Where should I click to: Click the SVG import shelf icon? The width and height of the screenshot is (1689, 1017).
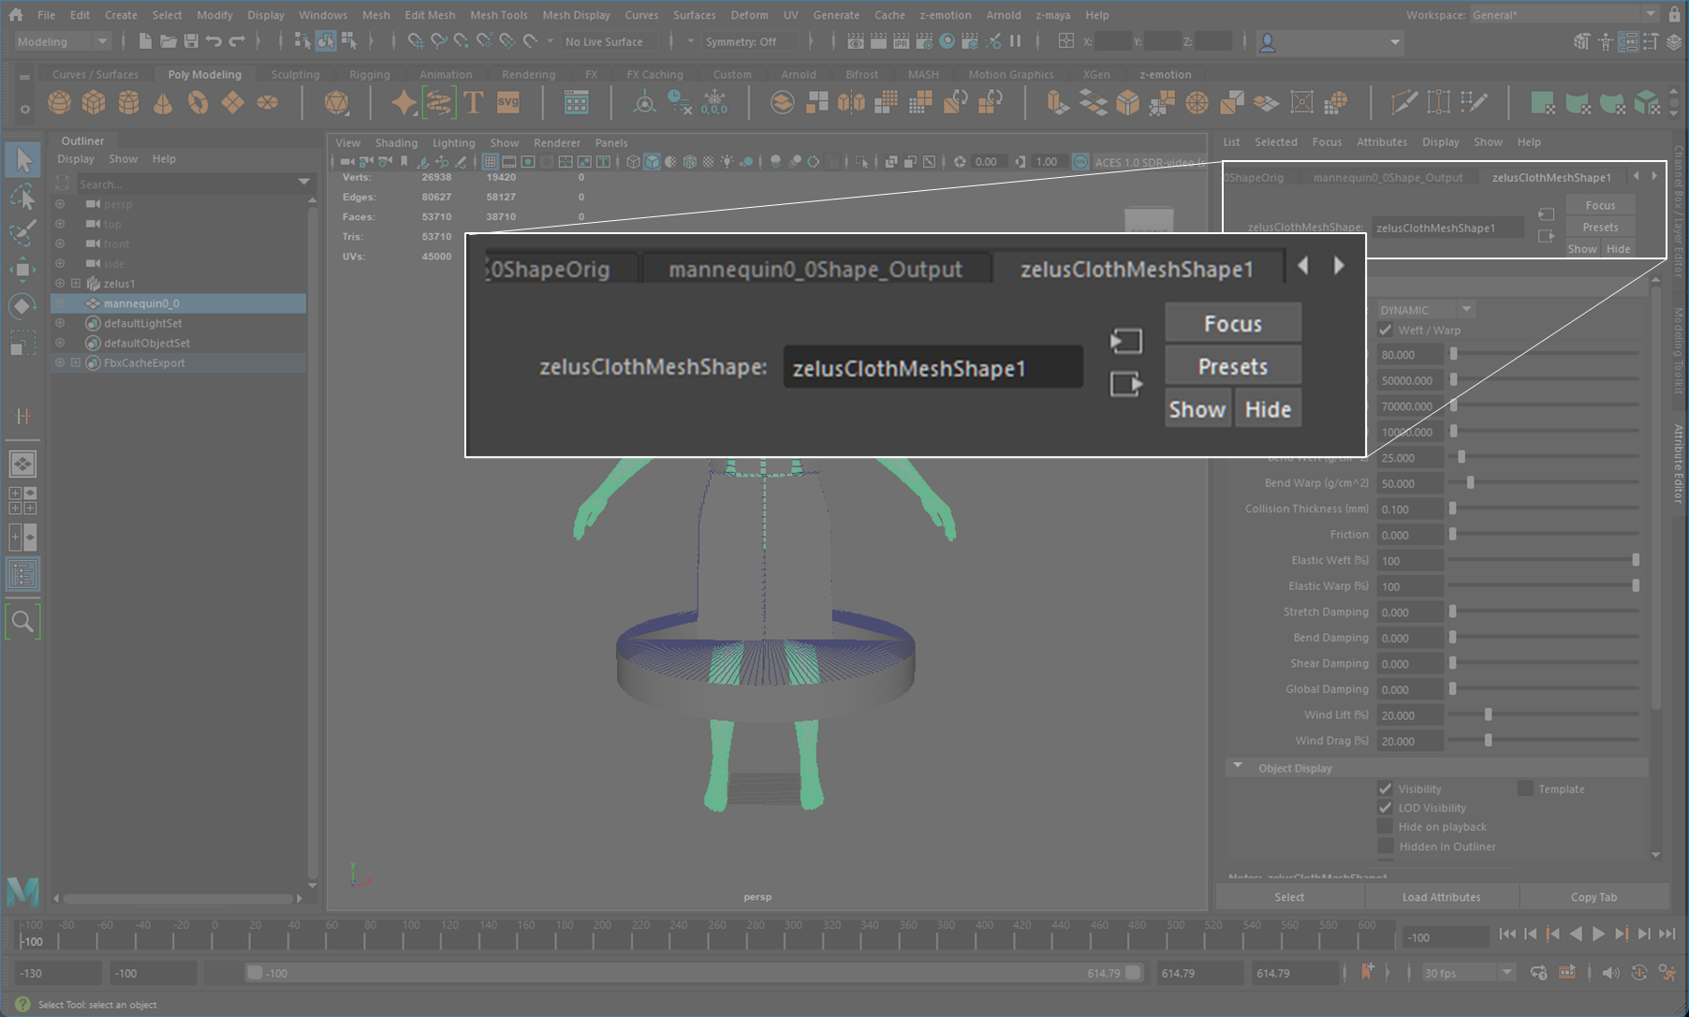coord(508,102)
